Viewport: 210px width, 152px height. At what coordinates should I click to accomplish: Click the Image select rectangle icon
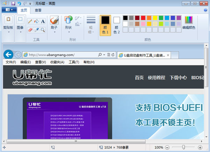point(20,19)
